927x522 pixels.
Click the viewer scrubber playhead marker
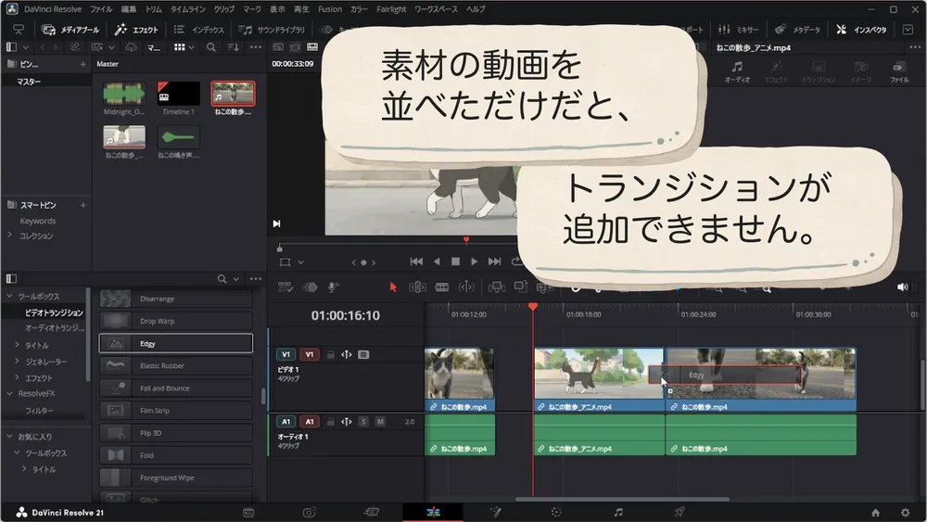(466, 241)
